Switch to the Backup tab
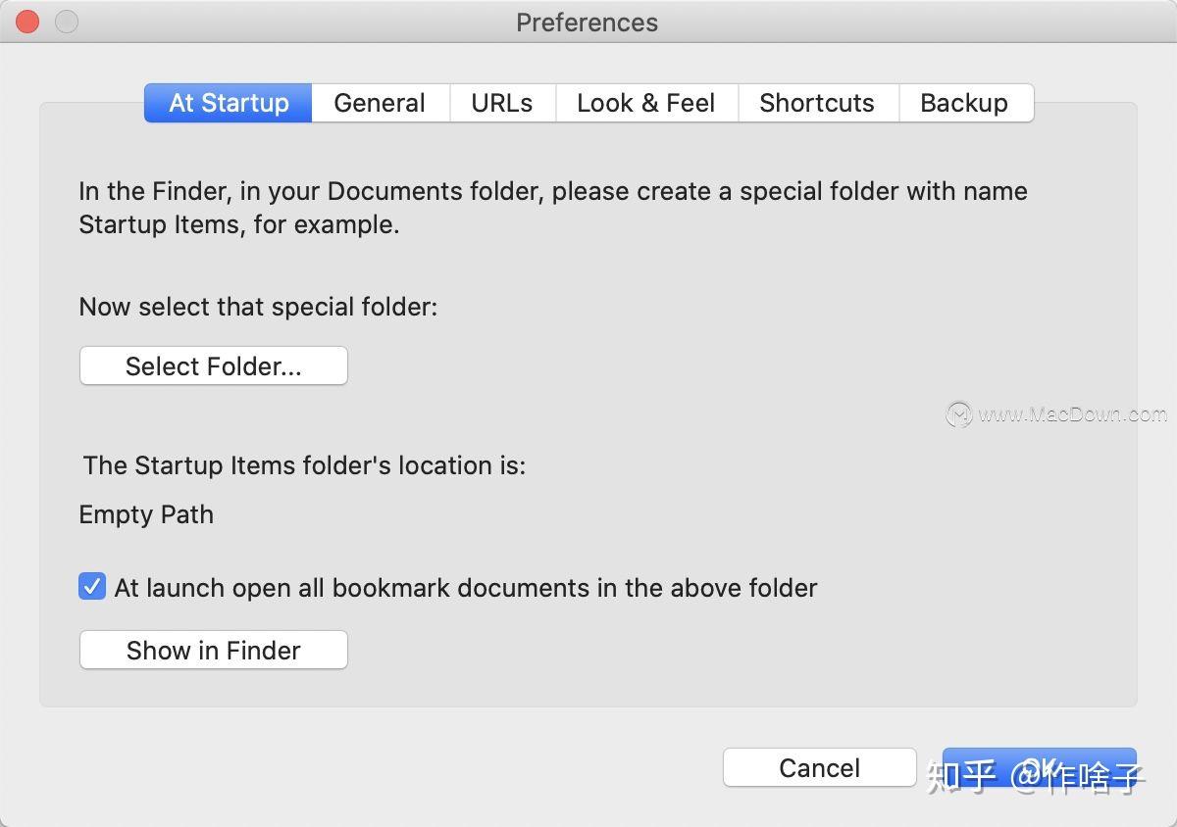Viewport: 1177px width, 827px height. pos(965,103)
